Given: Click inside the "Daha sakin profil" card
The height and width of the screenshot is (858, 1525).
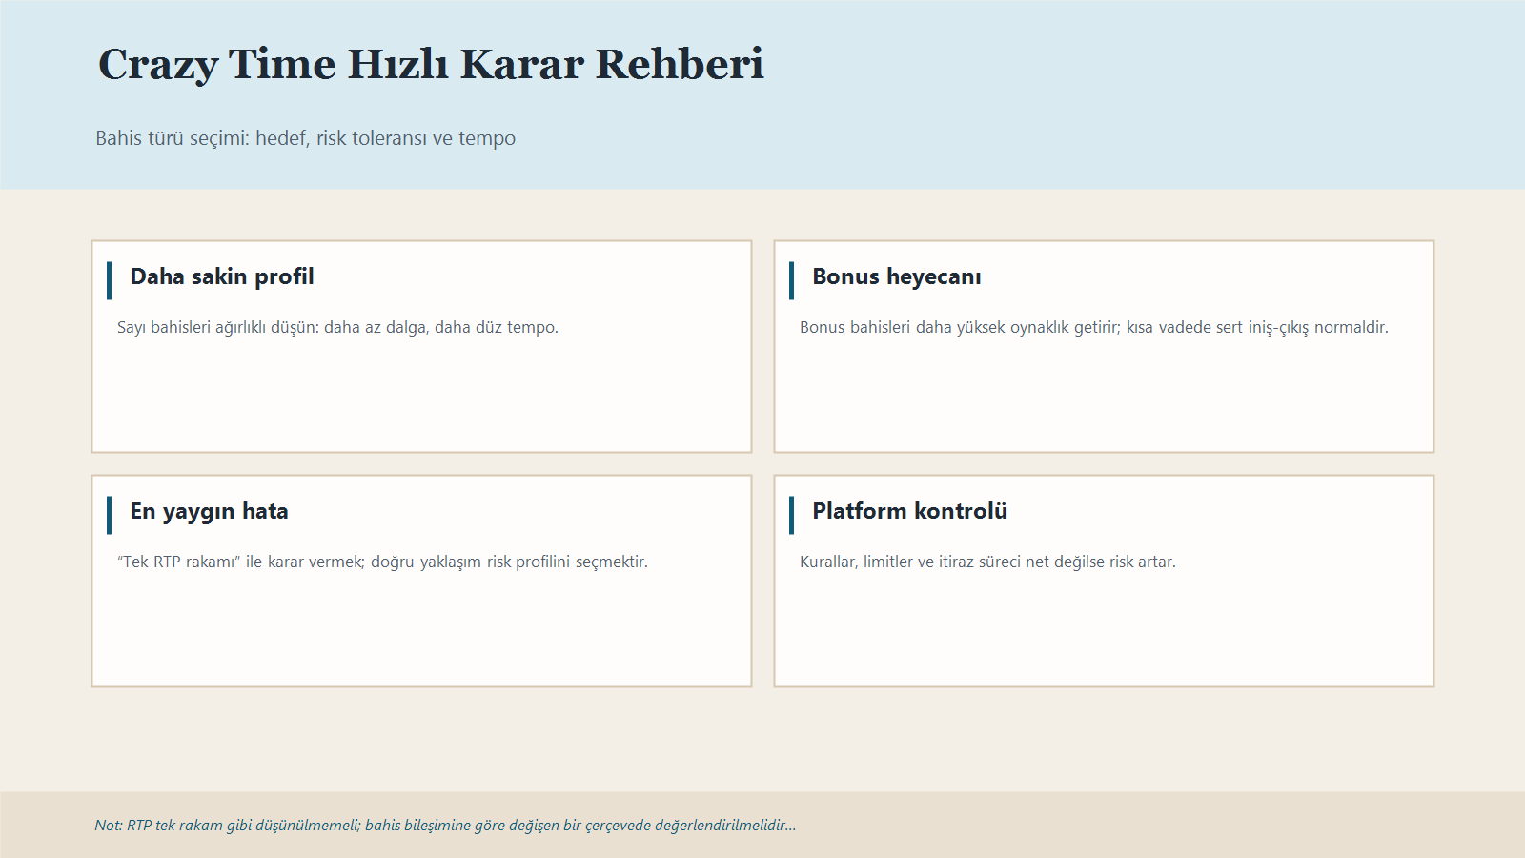Looking at the screenshot, I should [x=421, y=400].
